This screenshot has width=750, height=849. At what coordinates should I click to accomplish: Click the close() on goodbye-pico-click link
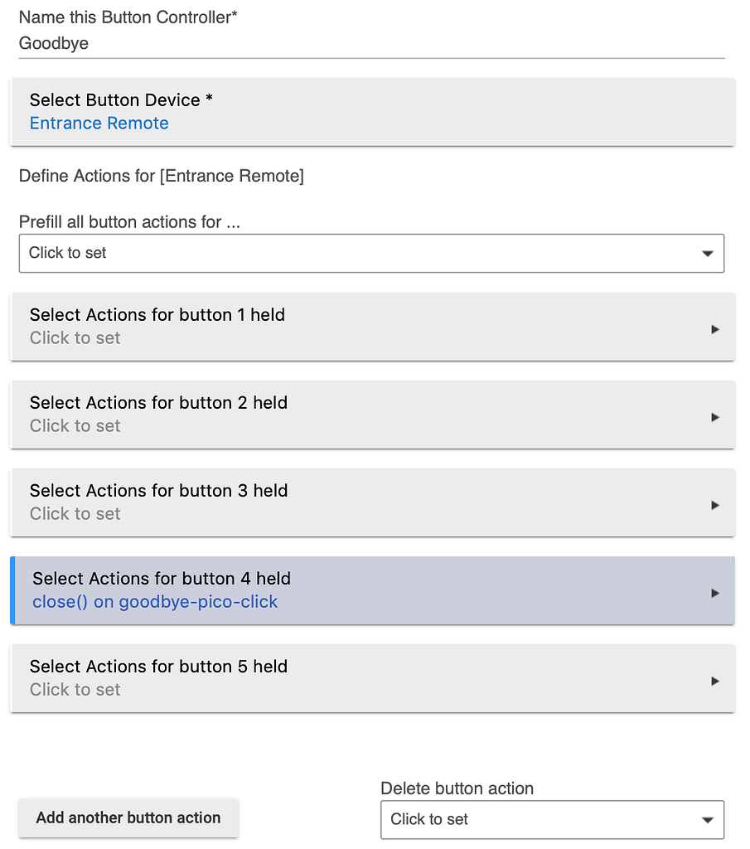coord(155,602)
